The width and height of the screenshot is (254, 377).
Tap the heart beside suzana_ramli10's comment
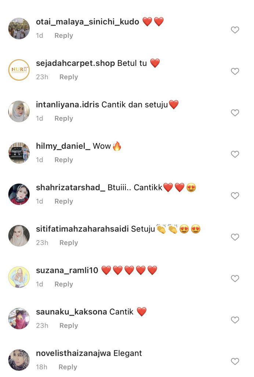[235, 278]
